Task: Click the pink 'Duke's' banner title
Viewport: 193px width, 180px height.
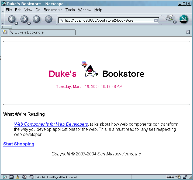Action: pos(63,74)
